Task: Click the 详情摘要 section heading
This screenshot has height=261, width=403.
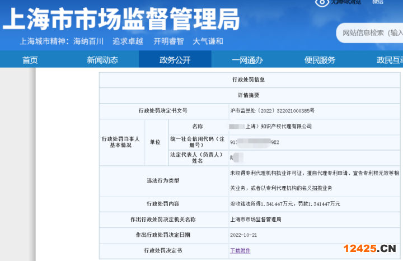Action: point(249,95)
